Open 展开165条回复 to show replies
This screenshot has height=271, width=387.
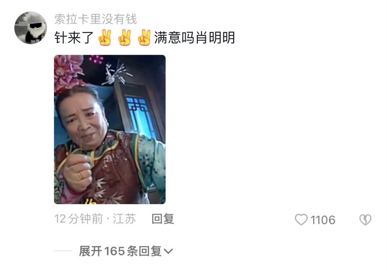click(126, 251)
